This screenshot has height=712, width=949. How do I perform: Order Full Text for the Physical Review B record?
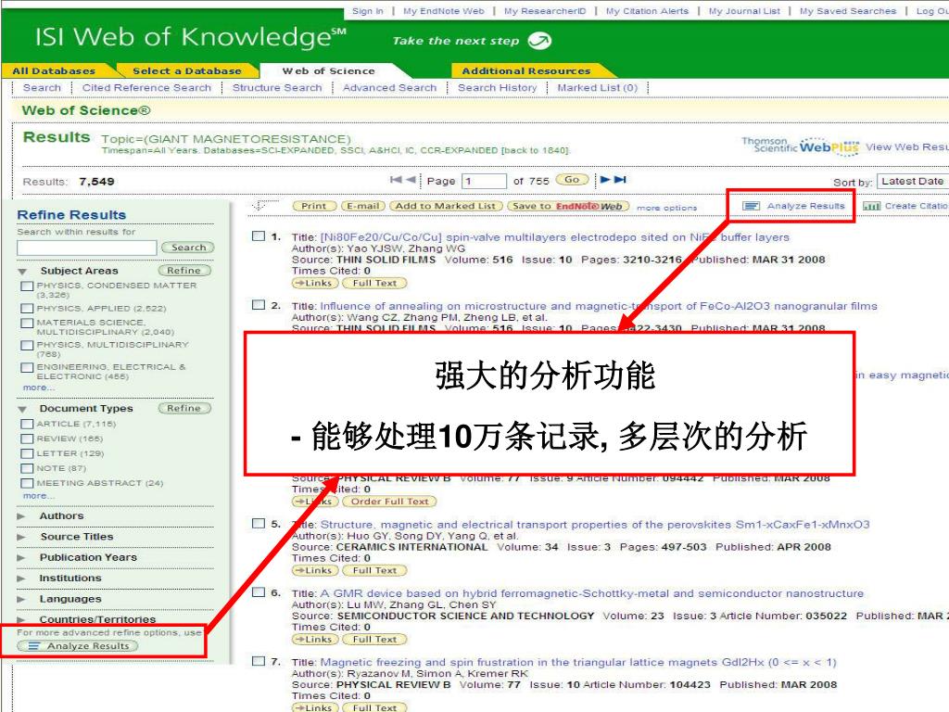[389, 502]
